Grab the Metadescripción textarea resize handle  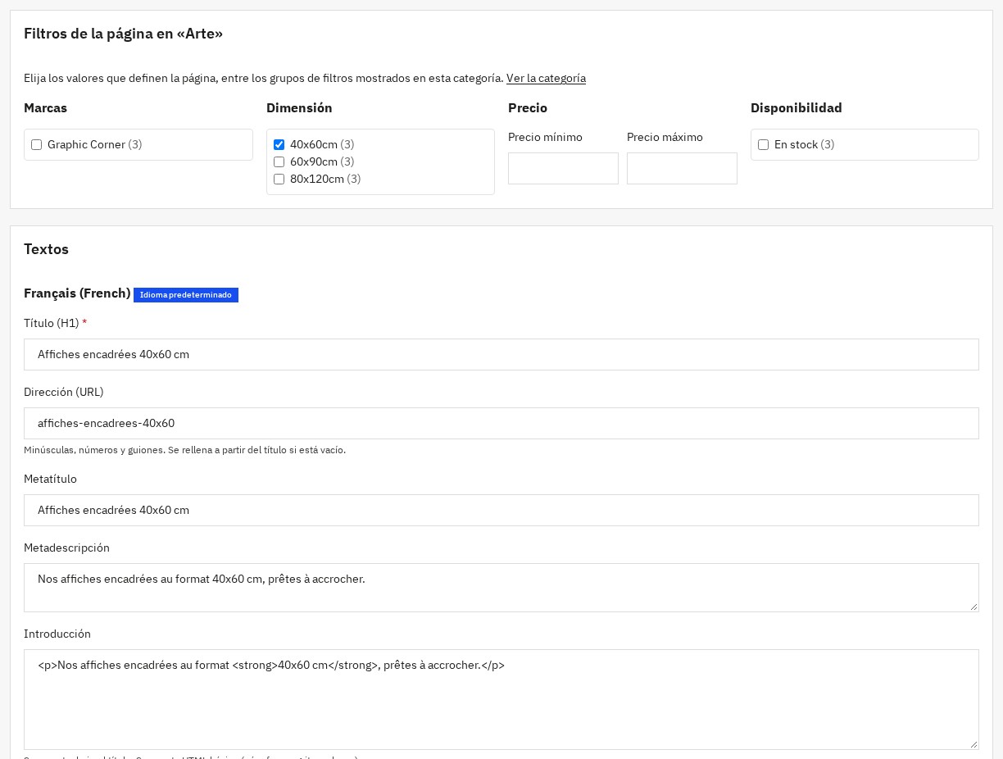tap(973, 607)
